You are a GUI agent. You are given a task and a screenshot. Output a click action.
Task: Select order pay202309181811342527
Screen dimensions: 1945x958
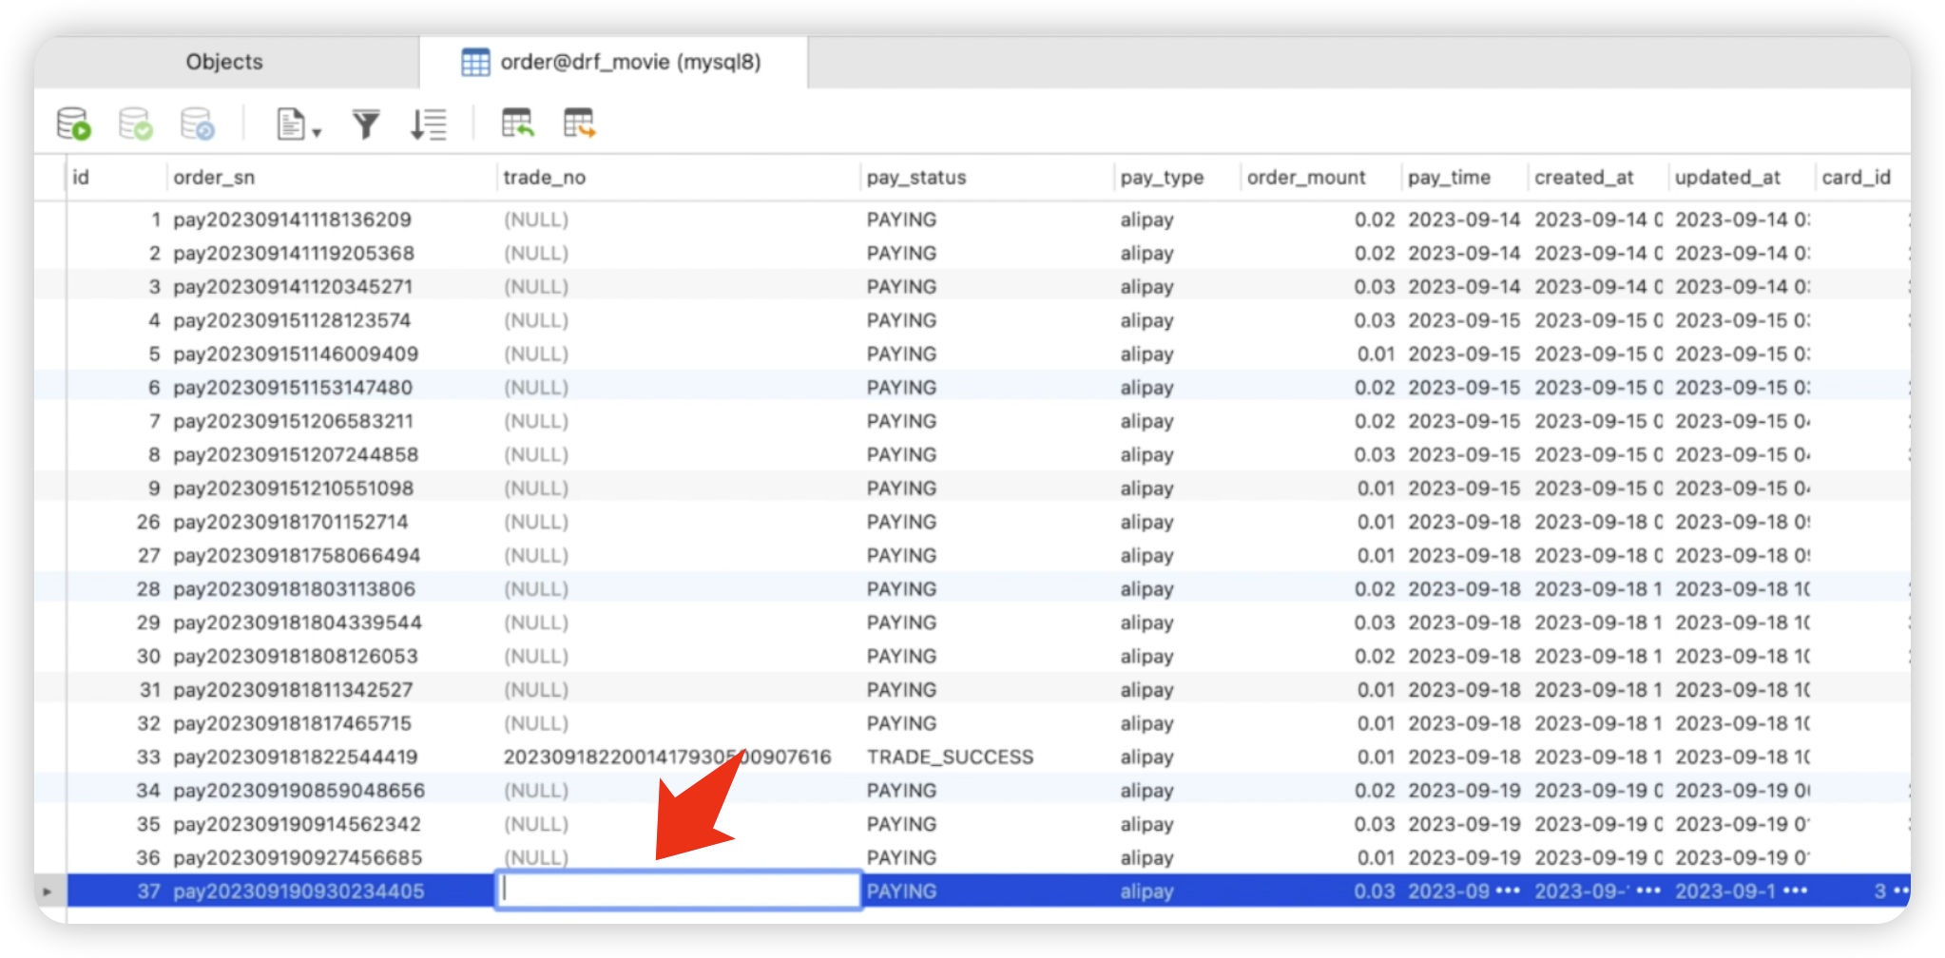(293, 689)
